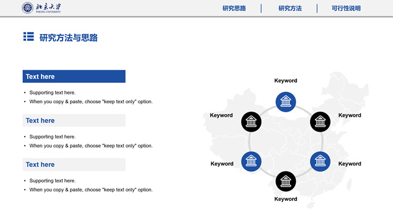Image resolution: width=393 pixels, height=223 pixels.
Task: Select 'Supporting text here.' under the middle header
Action: pyautogui.click(x=53, y=137)
